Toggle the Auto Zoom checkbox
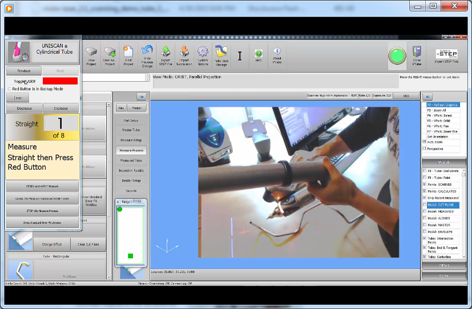472x309 pixels. 425,142
